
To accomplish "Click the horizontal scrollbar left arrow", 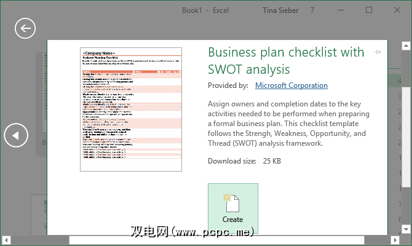I will (6, 240).
